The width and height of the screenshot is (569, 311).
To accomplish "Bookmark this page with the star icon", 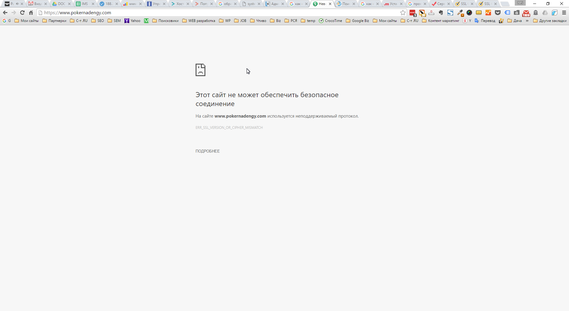I will click(403, 13).
